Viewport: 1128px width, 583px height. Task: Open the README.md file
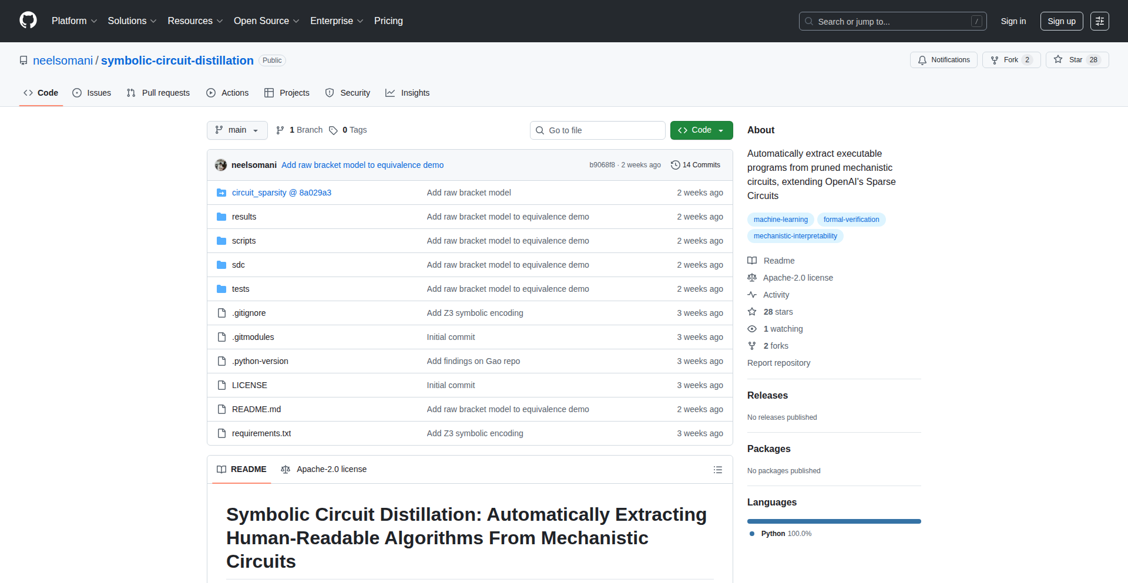point(256,409)
